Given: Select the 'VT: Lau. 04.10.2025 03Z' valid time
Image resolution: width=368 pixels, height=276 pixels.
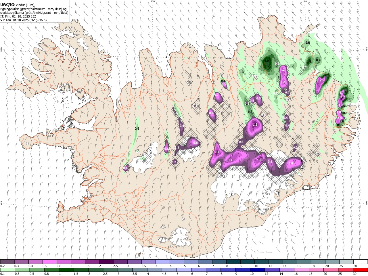Looking at the screenshot, I should pos(18,20).
